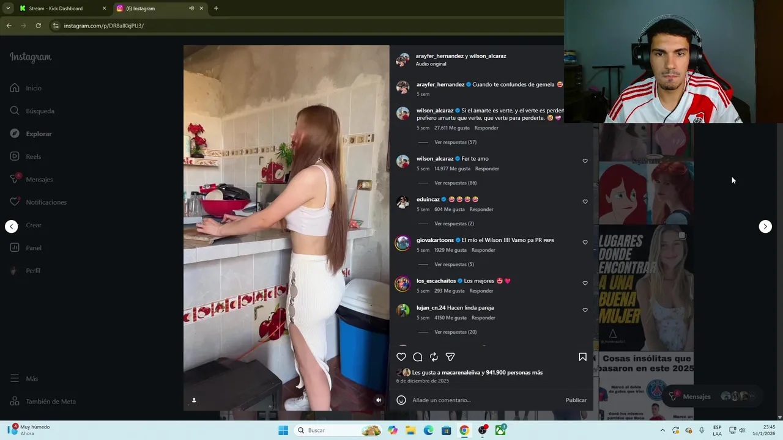
Task: Expand Ver respuestas (57)
Action: pos(455,142)
